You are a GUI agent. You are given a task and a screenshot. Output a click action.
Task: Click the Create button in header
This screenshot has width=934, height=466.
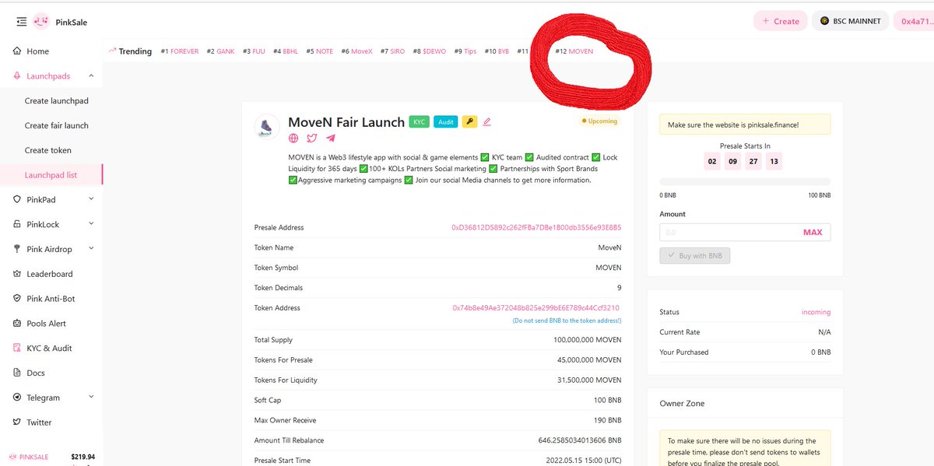pos(780,21)
